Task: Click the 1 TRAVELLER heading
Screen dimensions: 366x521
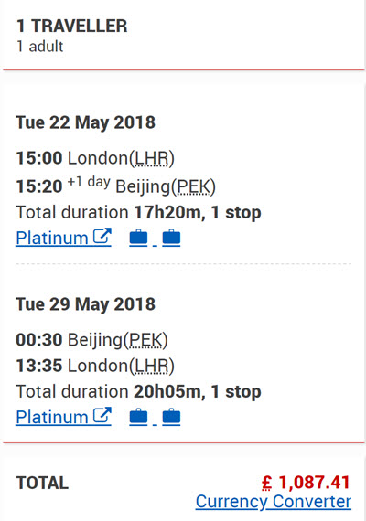Action: 72,26
